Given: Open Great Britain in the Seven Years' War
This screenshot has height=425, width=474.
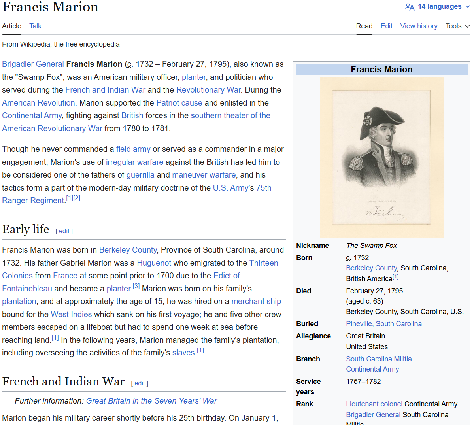Looking at the screenshot, I should (x=151, y=401).
